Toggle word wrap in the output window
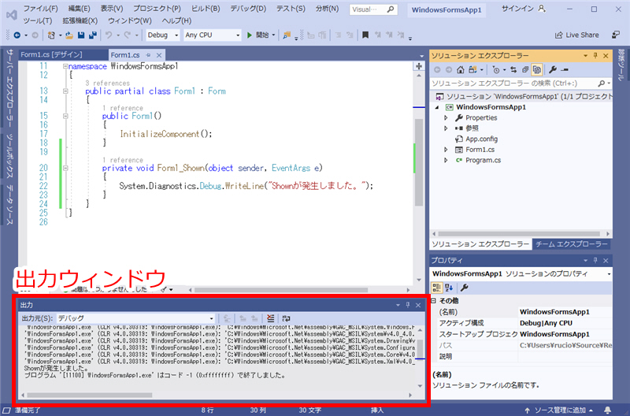 [x=286, y=318]
